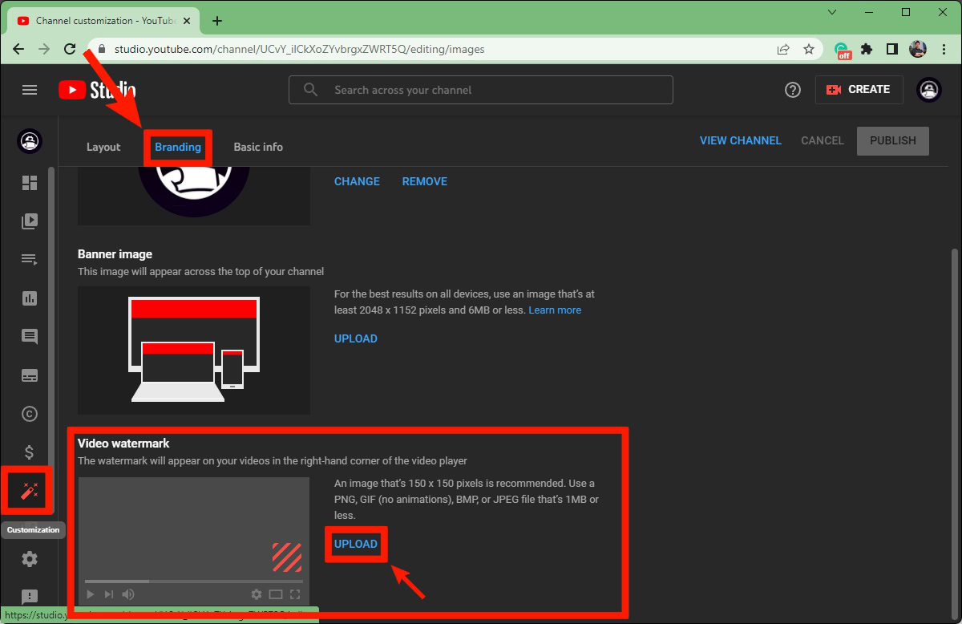Switch to the Basic info tab
The width and height of the screenshot is (962, 624).
click(x=258, y=148)
